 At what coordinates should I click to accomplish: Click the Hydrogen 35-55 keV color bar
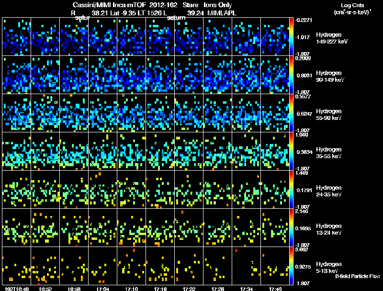coord(291,151)
